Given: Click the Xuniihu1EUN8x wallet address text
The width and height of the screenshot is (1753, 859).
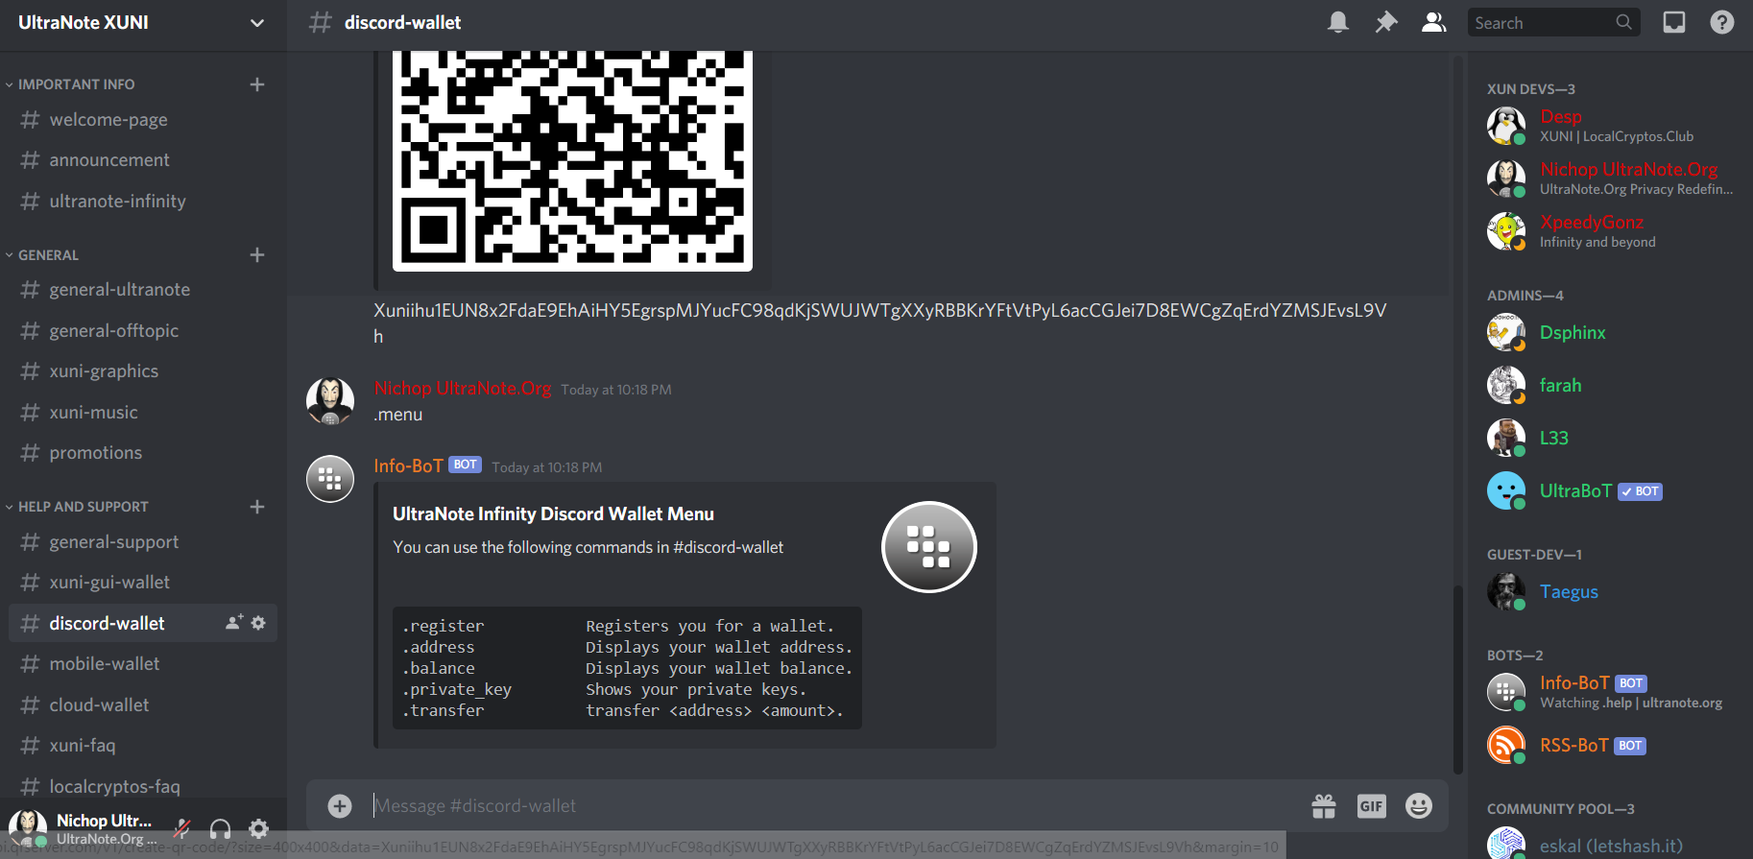Looking at the screenshot, I should pos(879,323).
